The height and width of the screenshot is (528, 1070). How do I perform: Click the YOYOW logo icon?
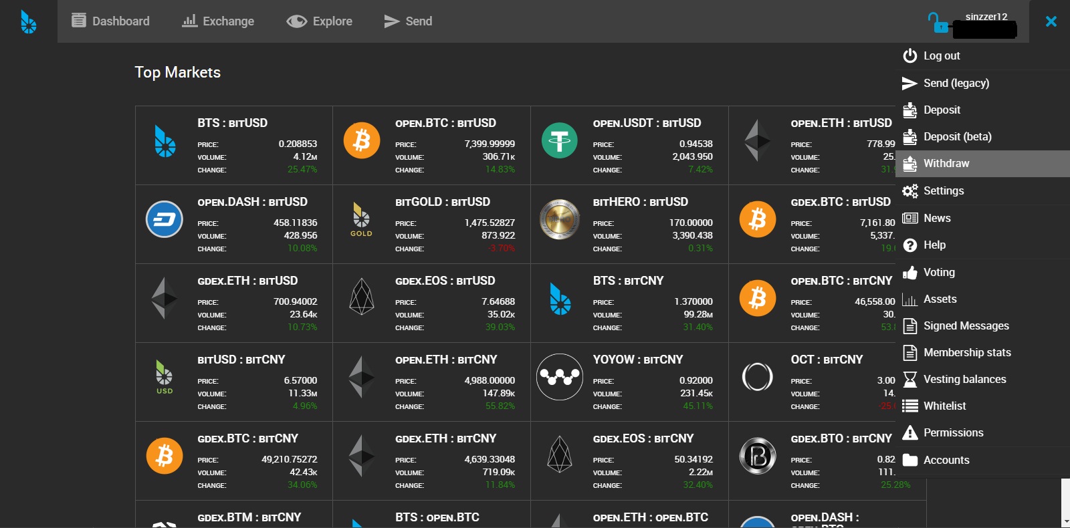pyautogui.click(x=560, y=377)
